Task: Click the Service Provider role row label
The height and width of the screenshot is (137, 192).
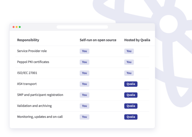Action: coord(32,51)
